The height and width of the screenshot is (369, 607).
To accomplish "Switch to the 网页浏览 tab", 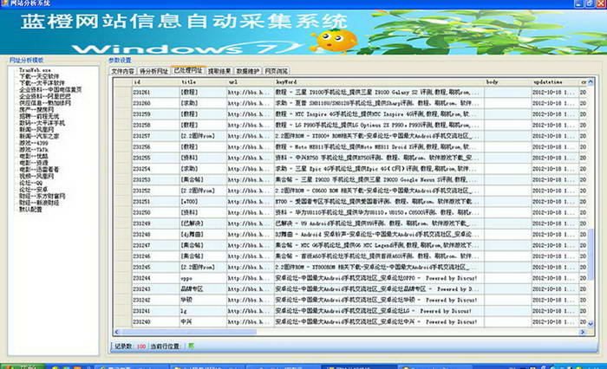I will (x=277, y=71).
